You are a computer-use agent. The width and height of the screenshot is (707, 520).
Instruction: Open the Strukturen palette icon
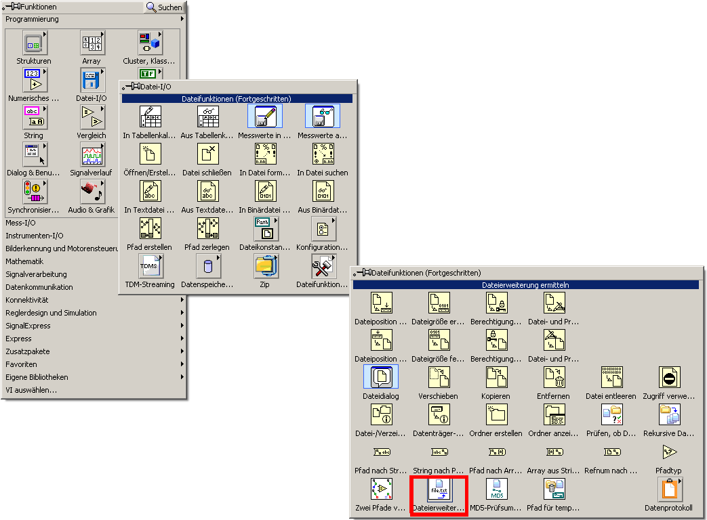(35, 43)
